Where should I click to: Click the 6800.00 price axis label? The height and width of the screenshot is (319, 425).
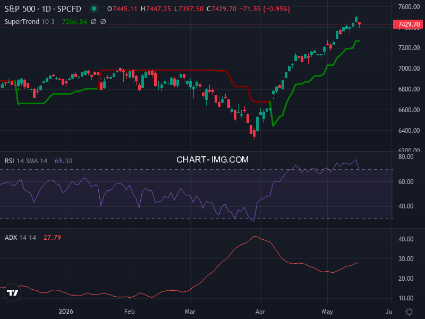point(409,89)
